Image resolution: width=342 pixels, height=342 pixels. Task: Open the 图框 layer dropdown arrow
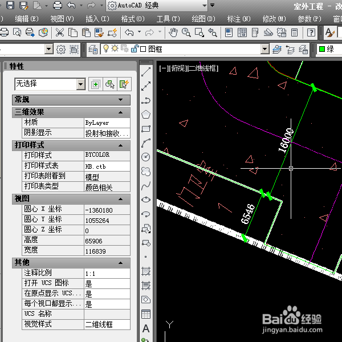pos(265,49)
